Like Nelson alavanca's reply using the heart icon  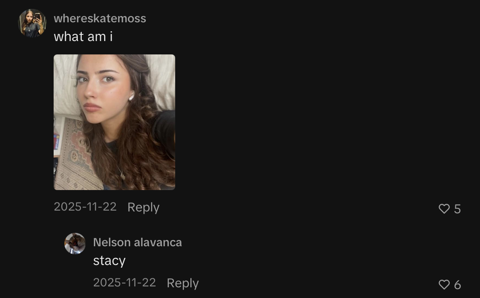[444, 285]
